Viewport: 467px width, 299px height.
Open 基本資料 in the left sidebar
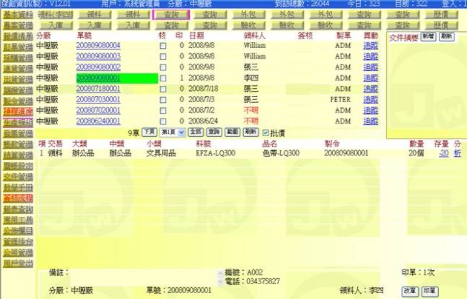pyautogui.click(x=16, y=14)
